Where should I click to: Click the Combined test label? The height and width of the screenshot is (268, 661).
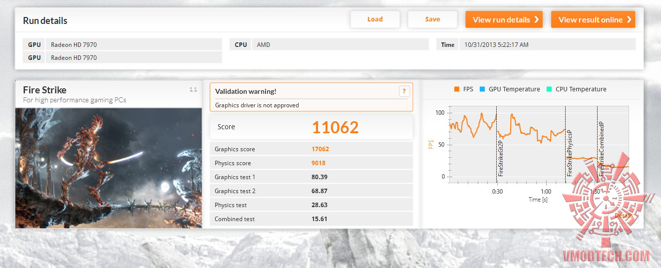[235, 219]
